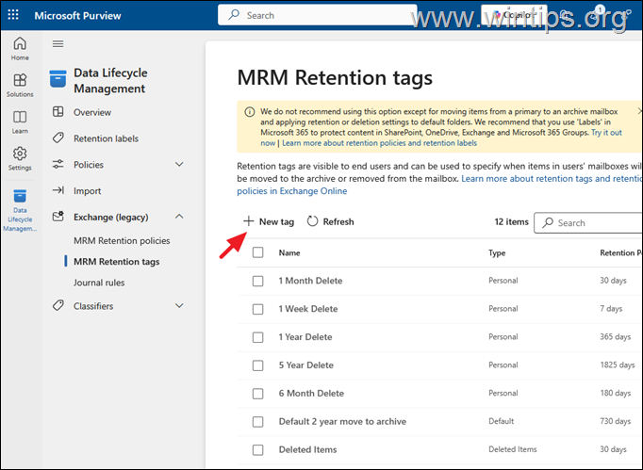
Task: Expand the Classifiers section
Action: pos(179,306)
